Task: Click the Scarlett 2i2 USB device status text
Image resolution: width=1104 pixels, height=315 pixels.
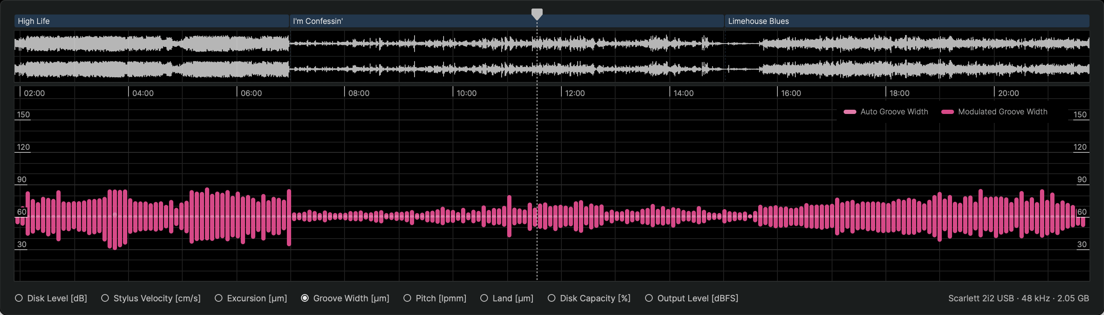Action: click(1018, 298)
